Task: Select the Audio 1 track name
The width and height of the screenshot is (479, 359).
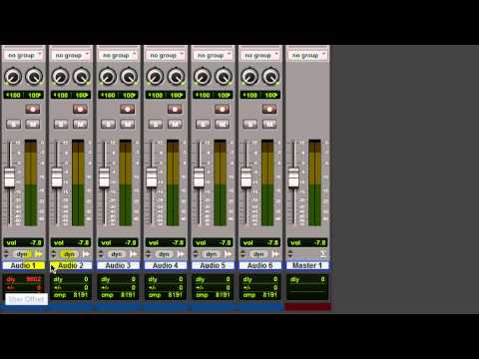Action: coord(23,265)
